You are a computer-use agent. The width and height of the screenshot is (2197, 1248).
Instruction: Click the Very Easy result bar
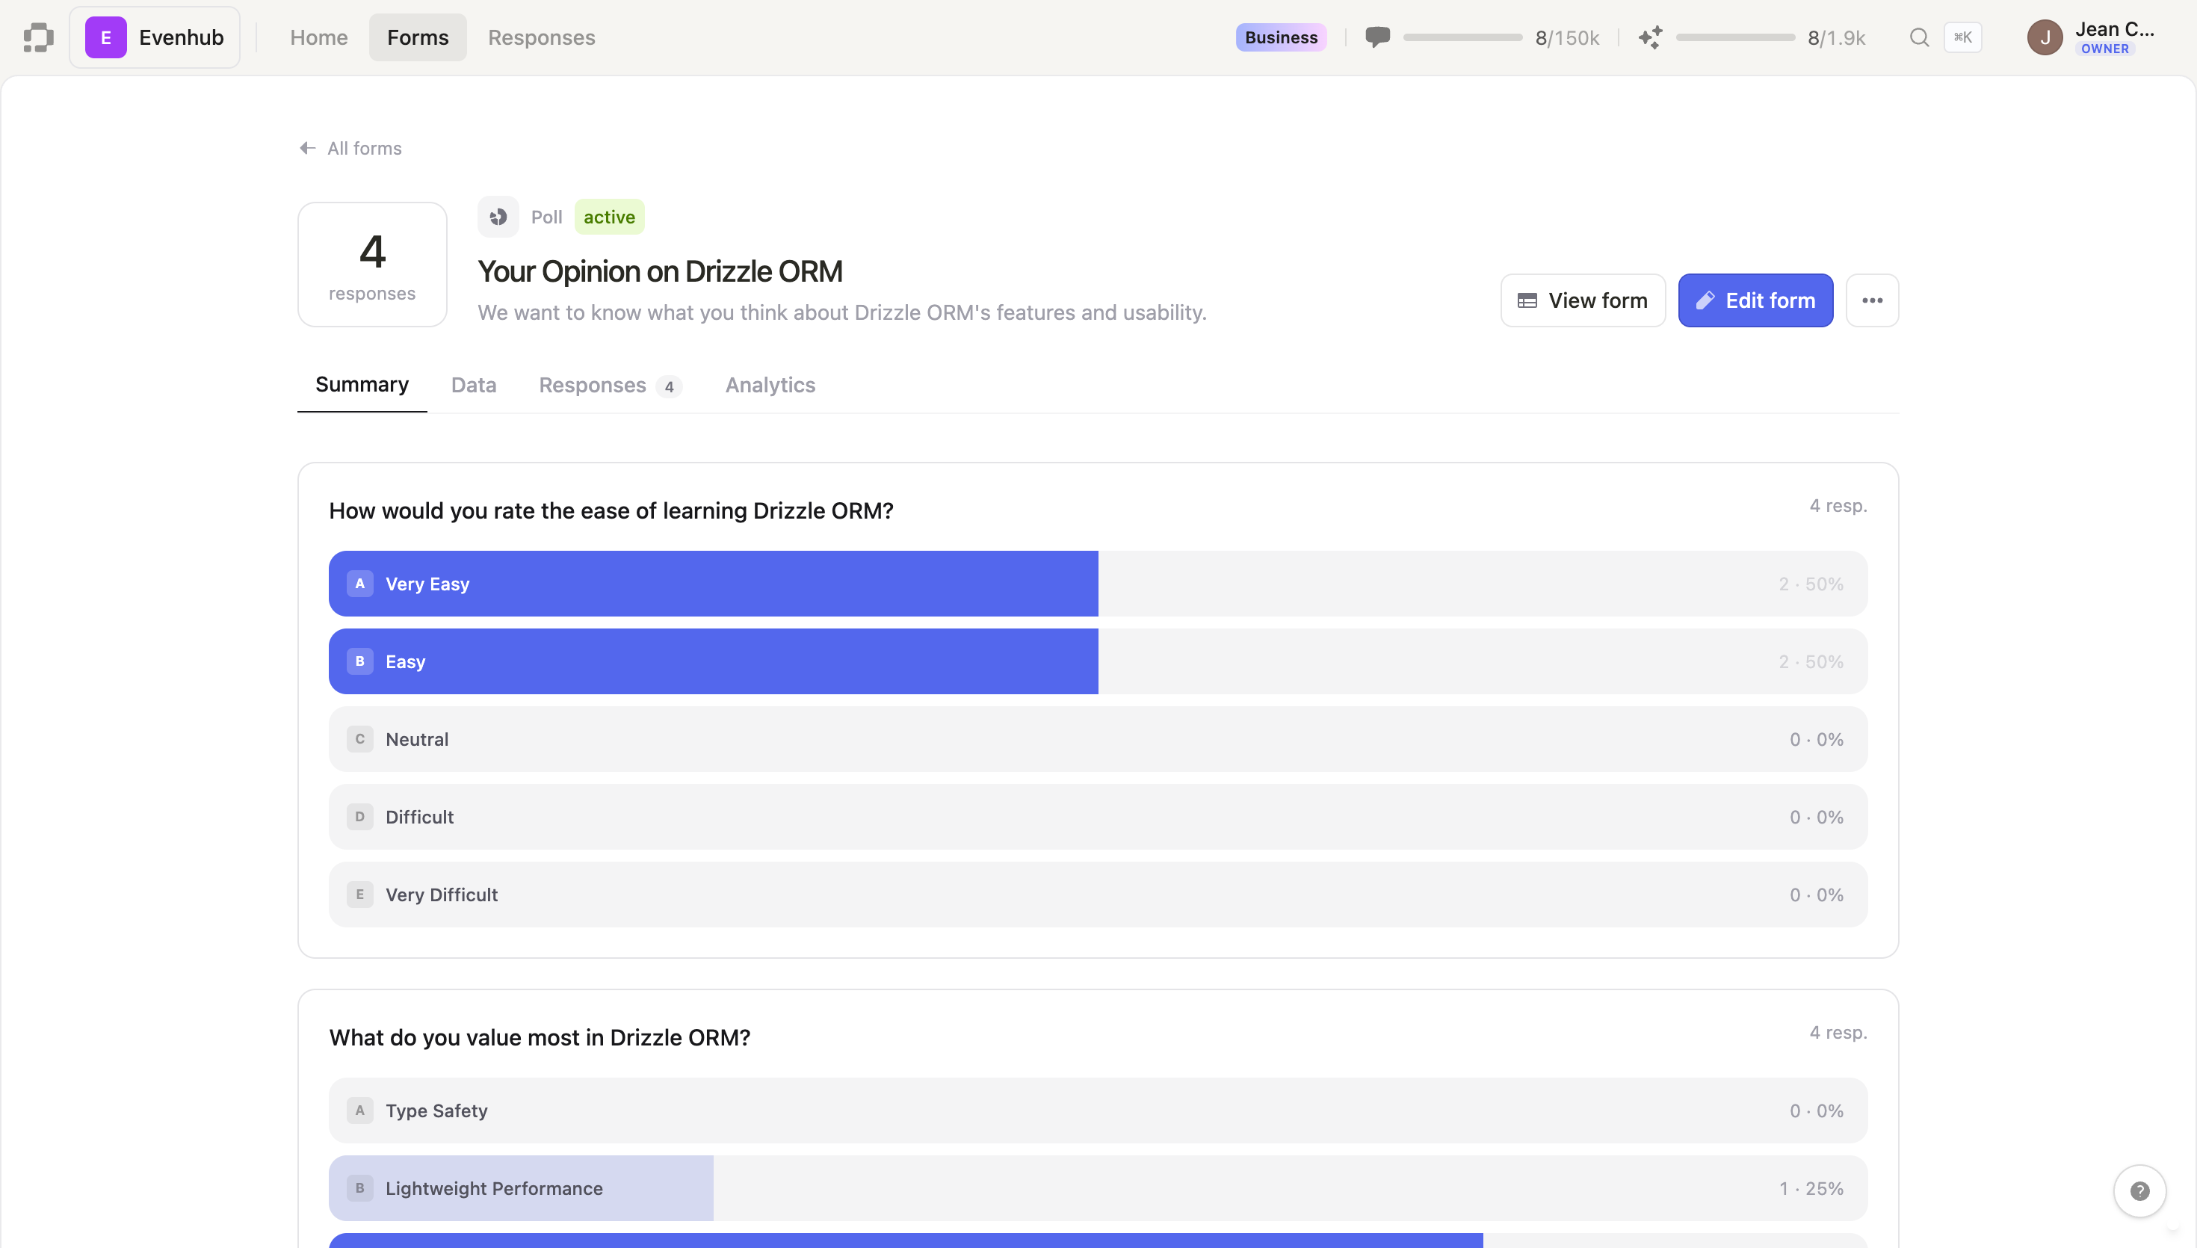1098,584
